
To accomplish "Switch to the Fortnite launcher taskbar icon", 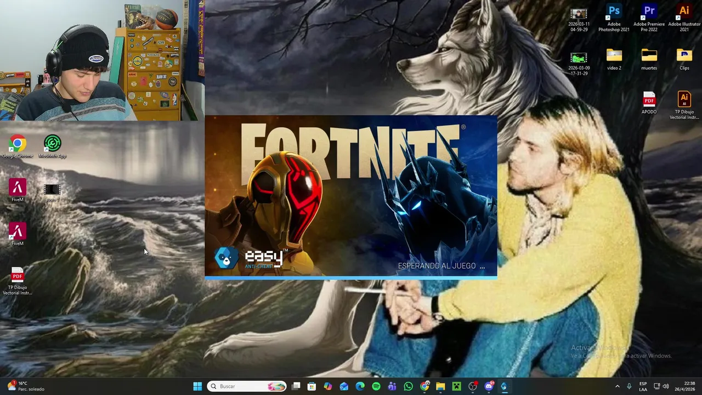I will (505, 386).
